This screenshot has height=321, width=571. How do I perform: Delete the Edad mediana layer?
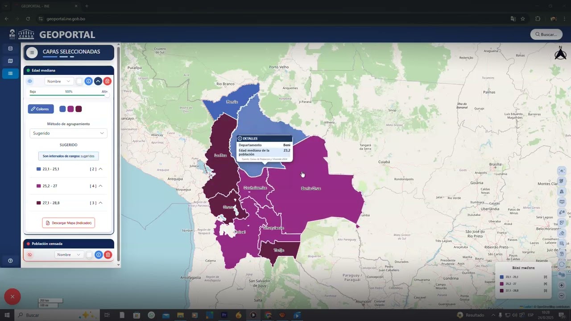[107, 81]
